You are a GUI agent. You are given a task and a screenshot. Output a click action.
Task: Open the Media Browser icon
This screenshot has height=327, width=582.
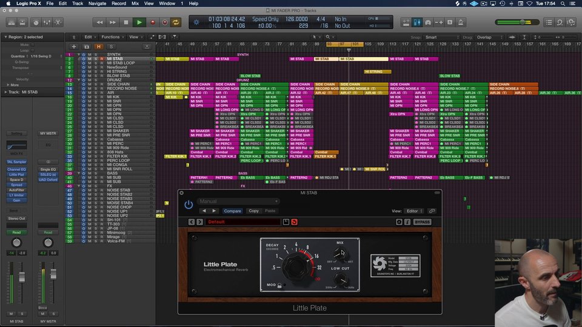coord(570,22)
